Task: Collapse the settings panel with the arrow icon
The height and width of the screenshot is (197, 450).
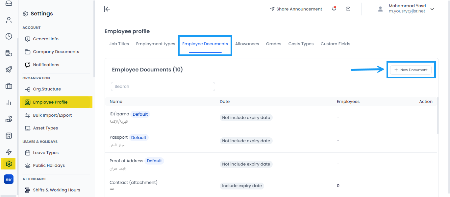Action: (107, 9)
